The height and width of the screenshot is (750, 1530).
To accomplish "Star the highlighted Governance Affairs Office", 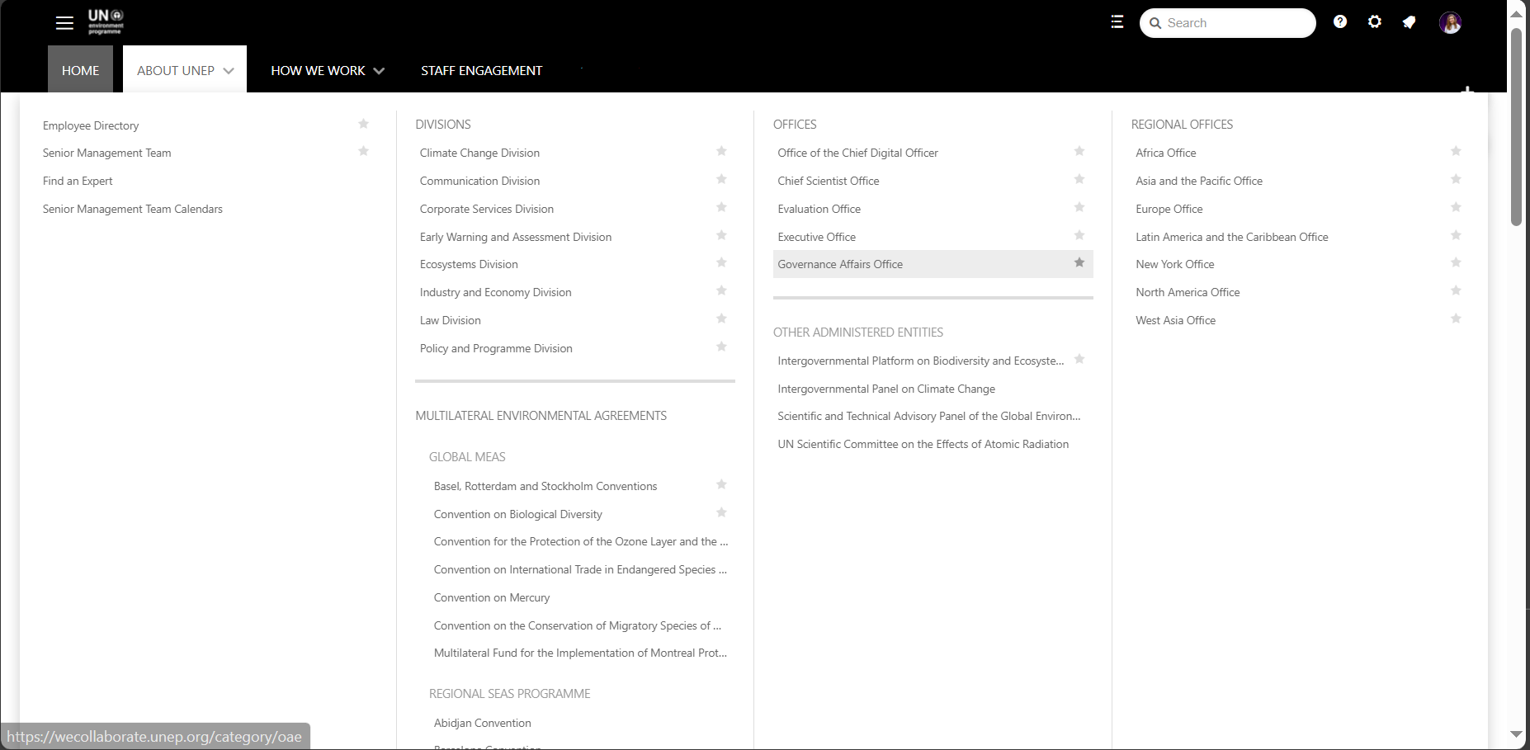I will tap(1079, 262).
